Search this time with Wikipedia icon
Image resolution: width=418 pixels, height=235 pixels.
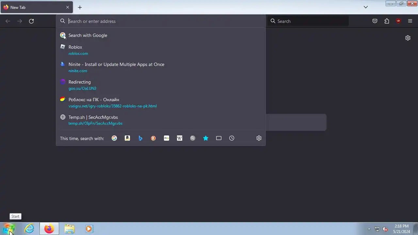180,138
